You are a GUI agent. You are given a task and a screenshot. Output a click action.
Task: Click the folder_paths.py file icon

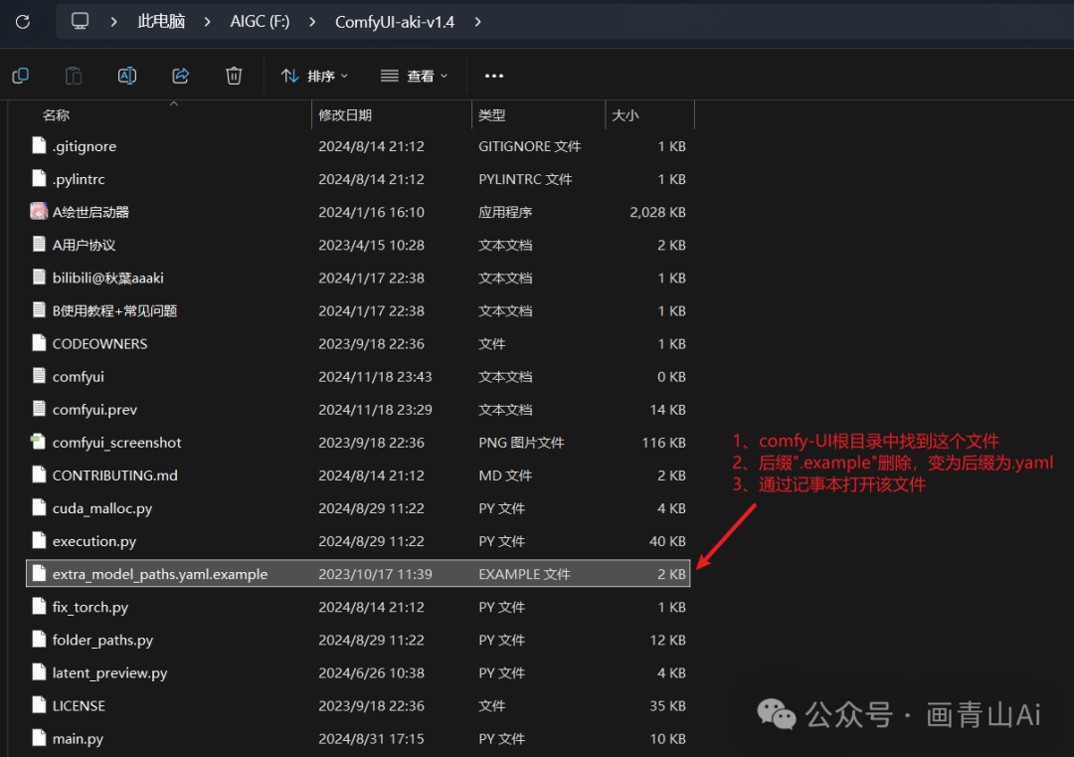39,639
